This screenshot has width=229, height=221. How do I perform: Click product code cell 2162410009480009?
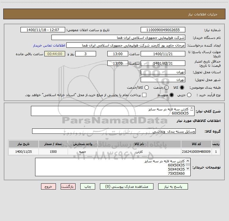tap(196, 152)
